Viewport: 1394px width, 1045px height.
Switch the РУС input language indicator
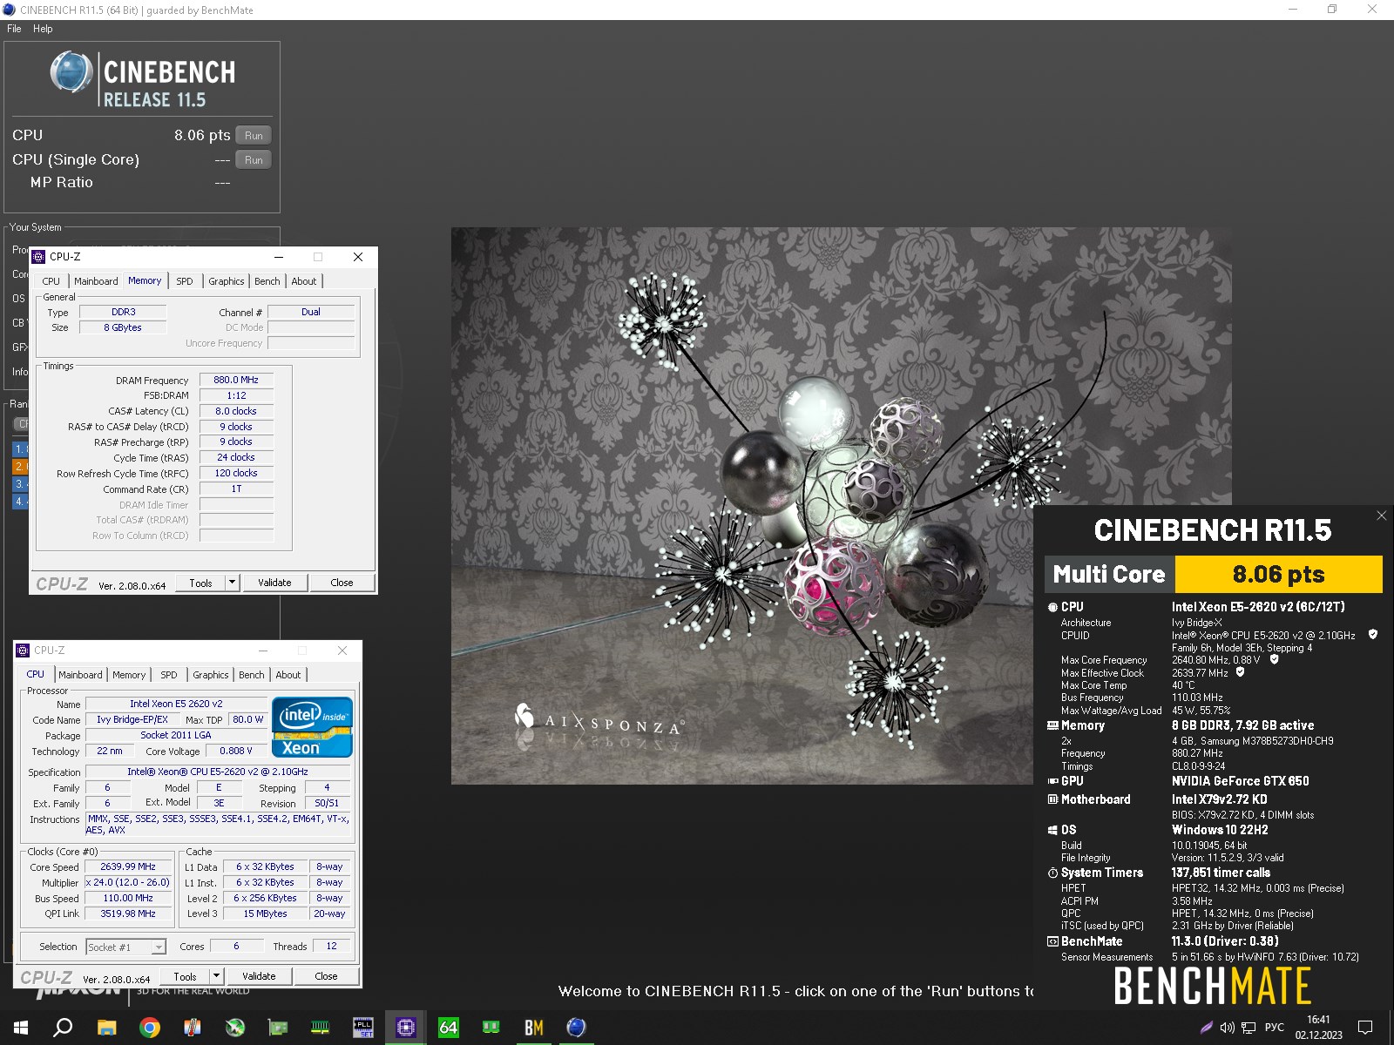[1275, 1028]
